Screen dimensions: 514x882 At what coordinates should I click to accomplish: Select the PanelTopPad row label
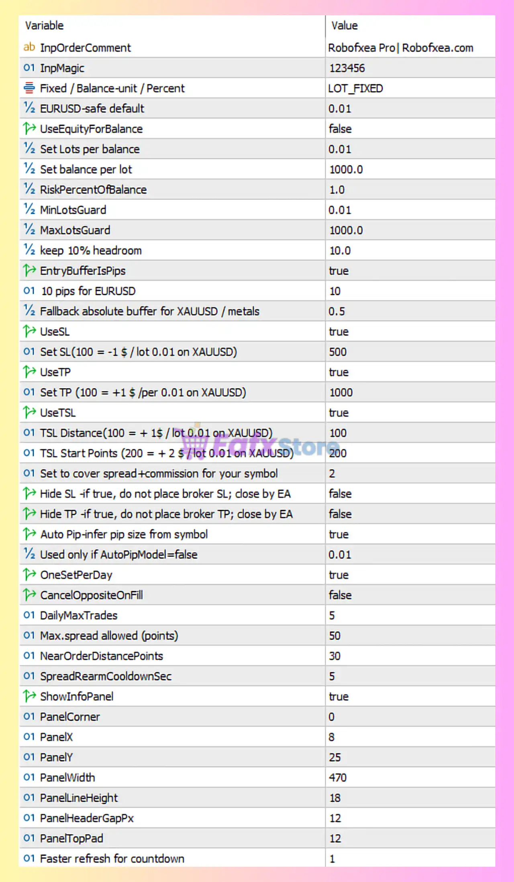(71, 838)
